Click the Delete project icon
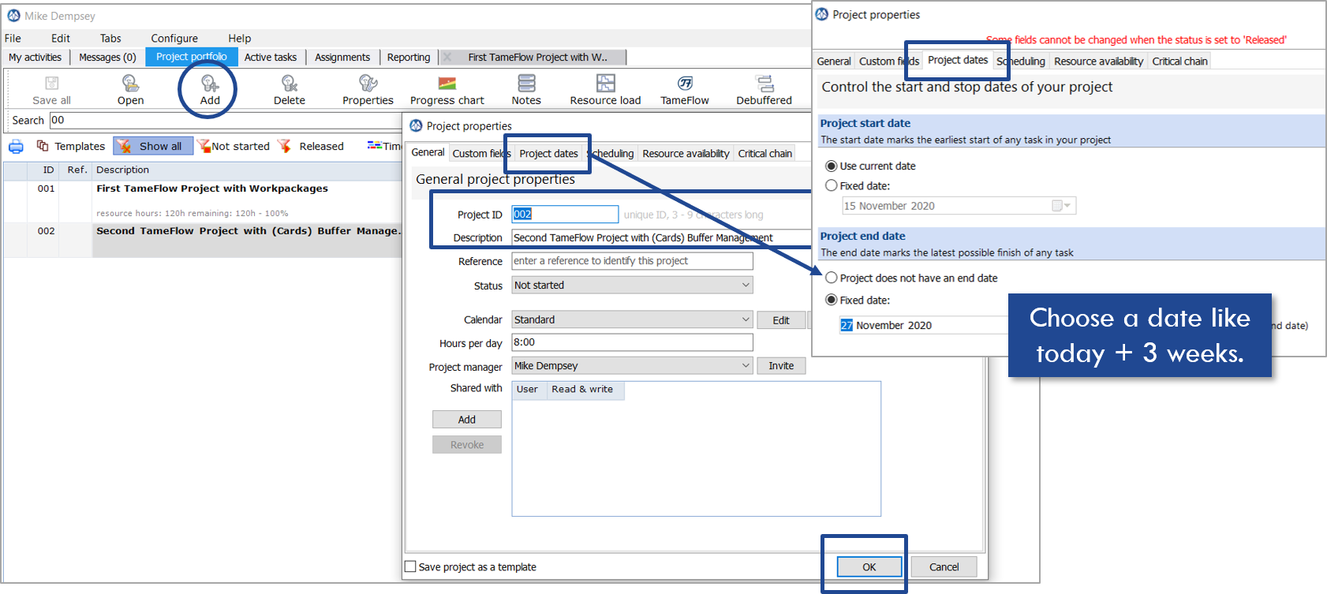Viewport: 1327px width, 594px height. pos(290,90)
